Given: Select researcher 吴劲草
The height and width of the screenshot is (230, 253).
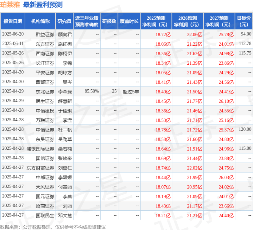Looking at the screenshot, I should pos(65,139).
